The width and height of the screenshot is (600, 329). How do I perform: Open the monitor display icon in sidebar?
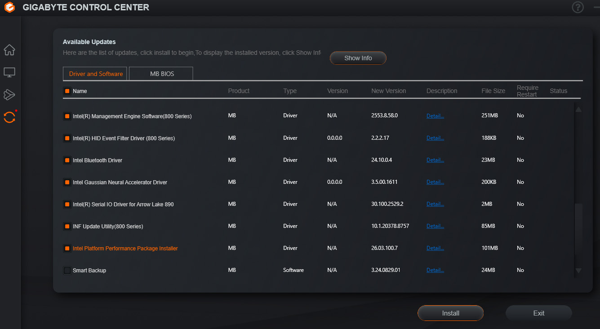(x=9, y=72)
